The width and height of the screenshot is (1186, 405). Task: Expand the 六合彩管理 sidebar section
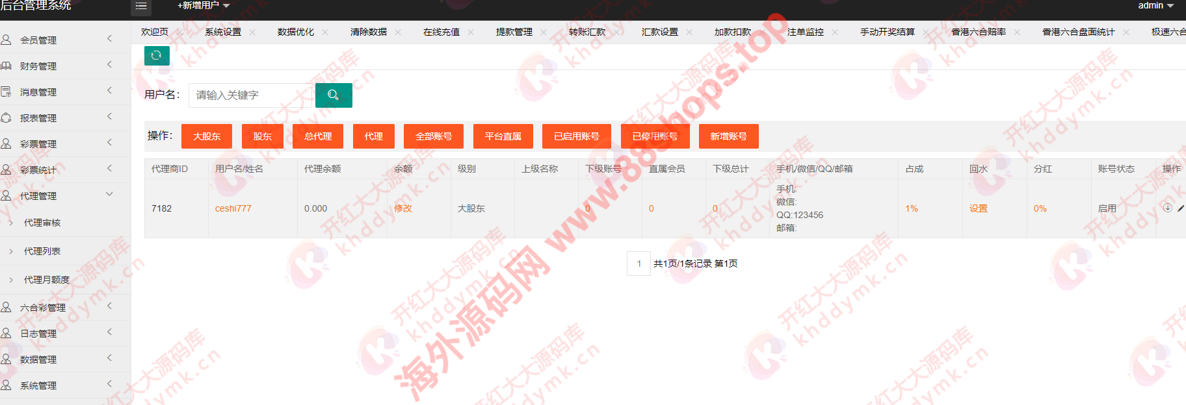(x=109, y=306)
